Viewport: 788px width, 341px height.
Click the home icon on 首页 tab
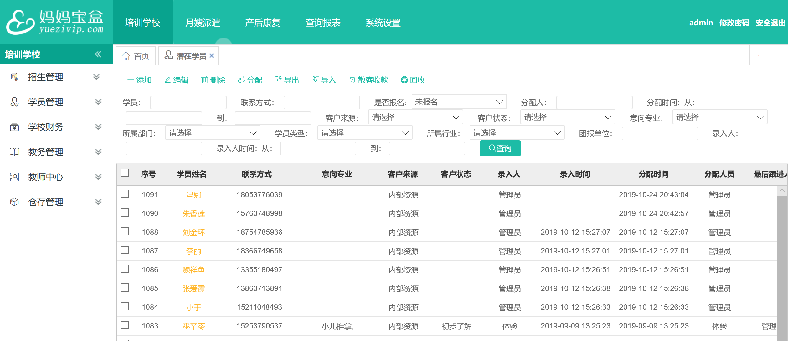click(x=126, y=56)
